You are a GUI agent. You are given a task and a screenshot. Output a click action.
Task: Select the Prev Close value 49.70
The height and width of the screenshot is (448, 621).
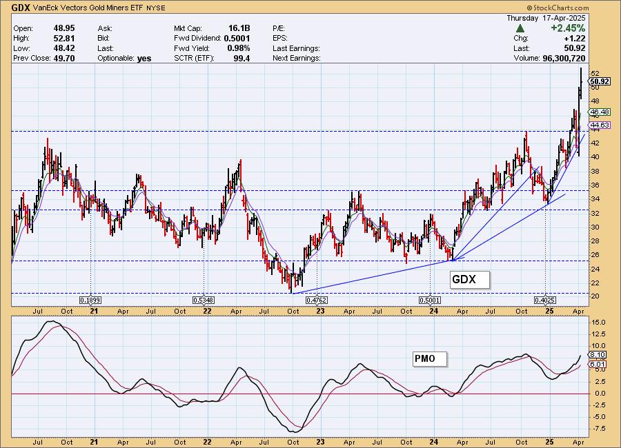tap(64, 58)
